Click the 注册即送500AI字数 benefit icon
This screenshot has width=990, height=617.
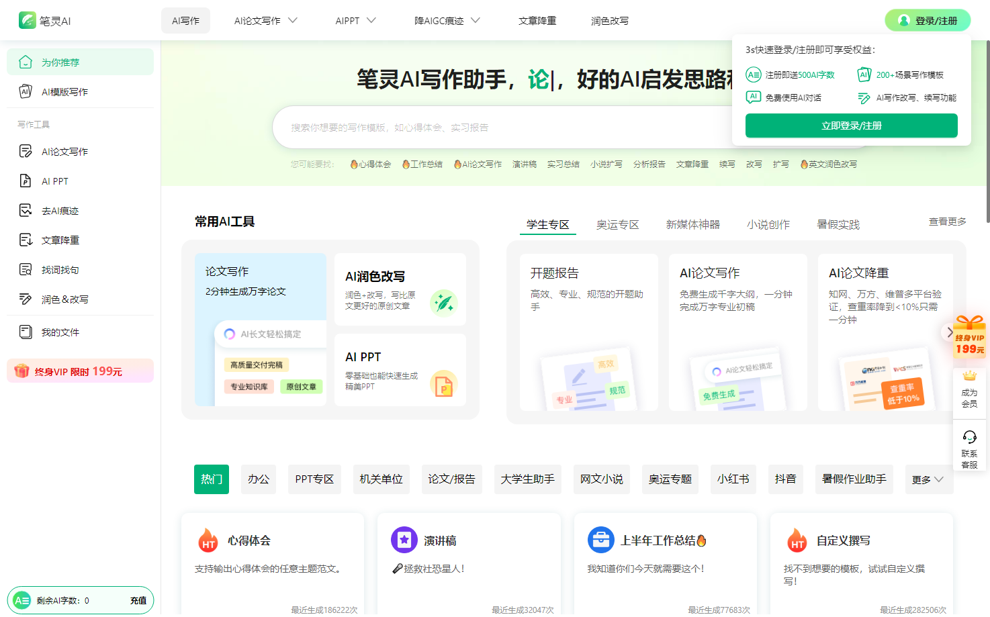[x=754, y=75]
